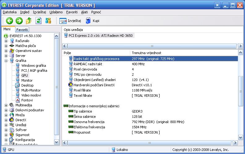This screenshot has width=245, height=154.
Task: Open the Pomoć menu
Action: point(96,12)
